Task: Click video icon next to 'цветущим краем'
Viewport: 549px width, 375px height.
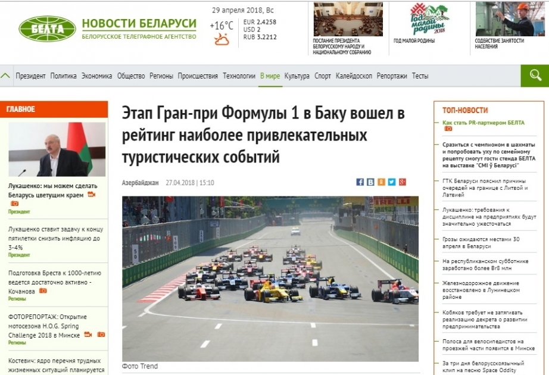Action: point(91,195)
